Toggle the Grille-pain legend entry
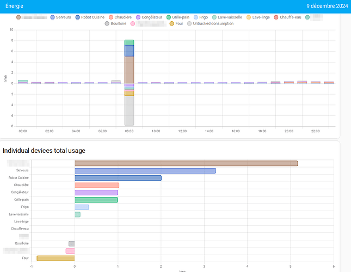The image size is (351, 272). coord(178,17)
